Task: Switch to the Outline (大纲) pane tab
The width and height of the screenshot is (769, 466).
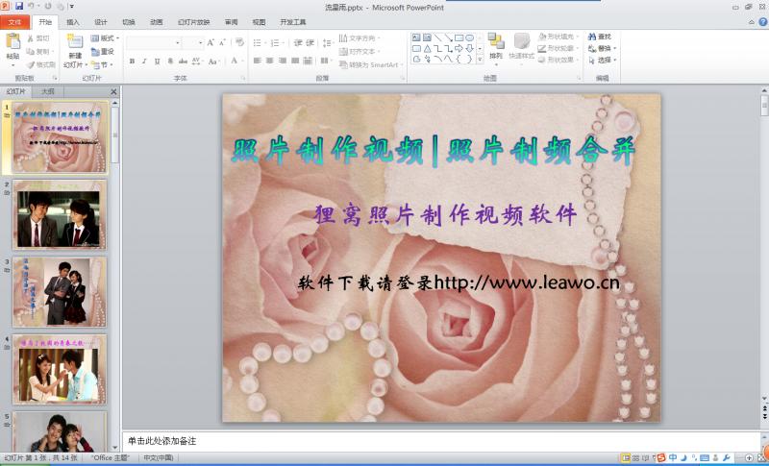Action: click(x=47, y=91)
